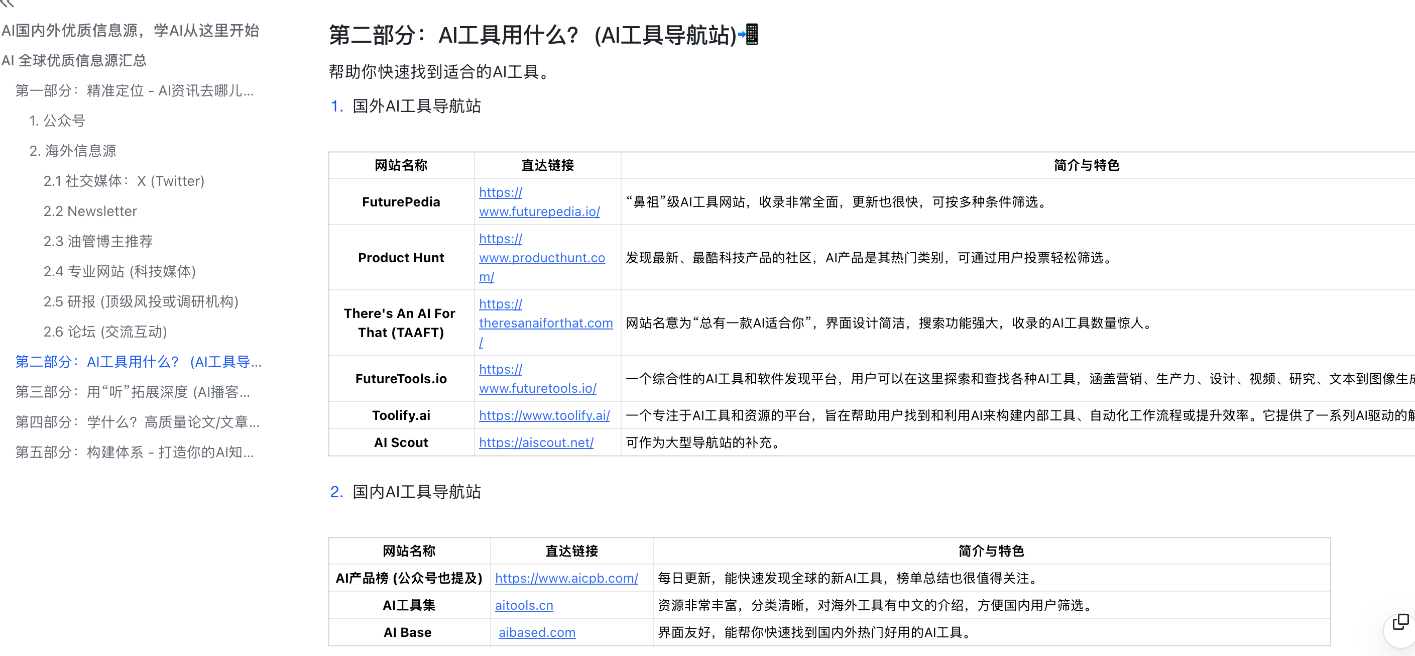Select outline item 2. 海外信息源
This screenshot has height=656, width=1415.
tap(72, 151)
